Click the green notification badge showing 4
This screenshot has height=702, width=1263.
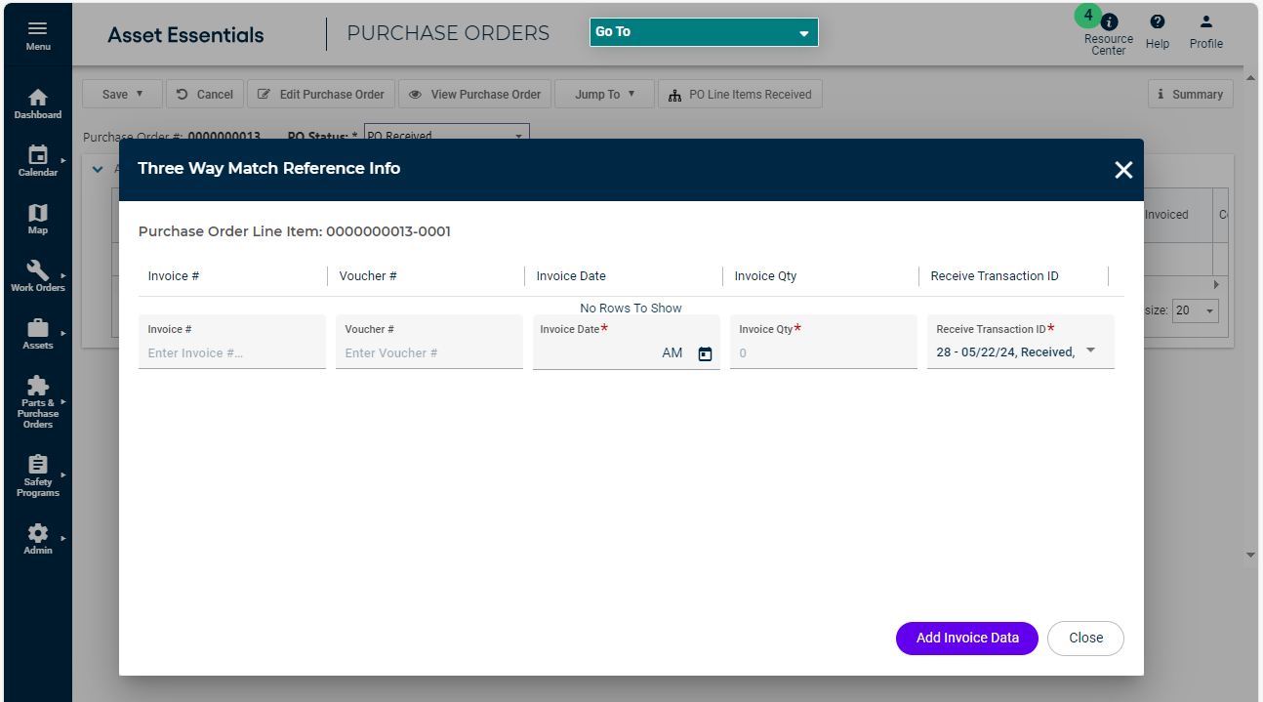click(x=1088, y=16)
